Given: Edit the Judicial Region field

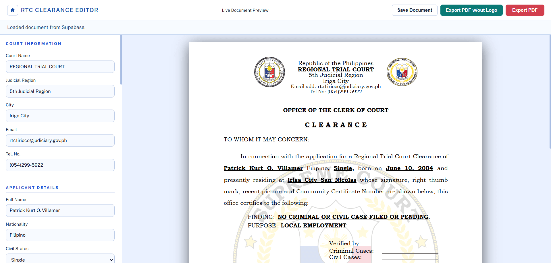Looking at the screenshot, I should (60, 91).
